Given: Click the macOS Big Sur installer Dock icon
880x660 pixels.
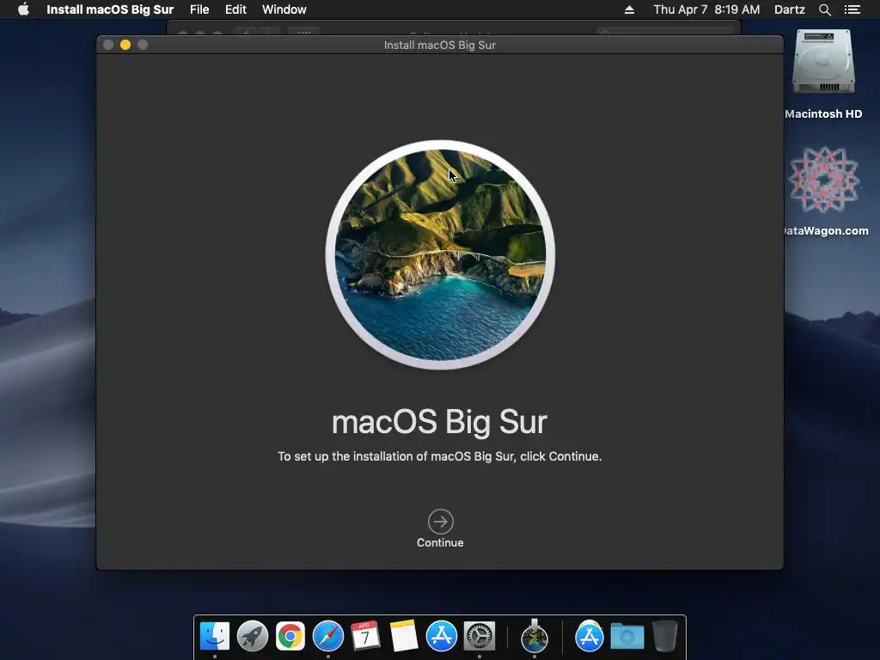Looking at the screenshot, I should click(535, 636).
